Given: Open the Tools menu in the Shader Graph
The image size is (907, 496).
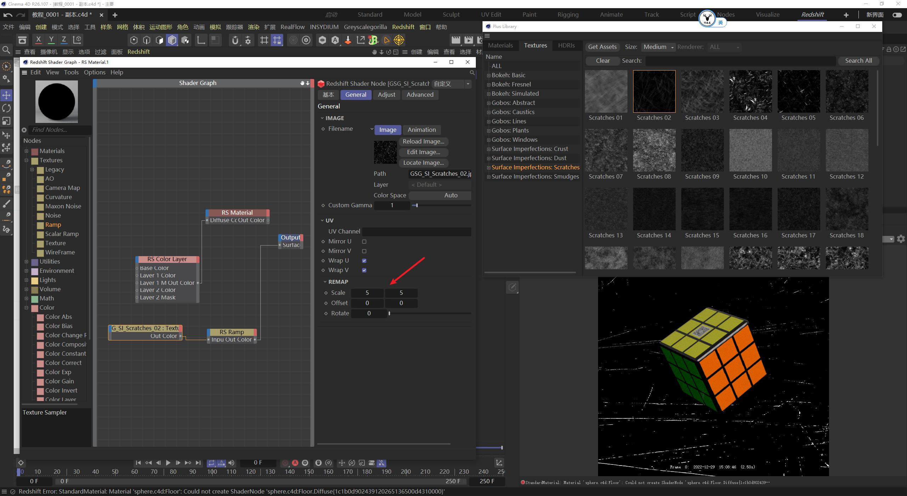Looking at the screenshot, I should (71, 72).
